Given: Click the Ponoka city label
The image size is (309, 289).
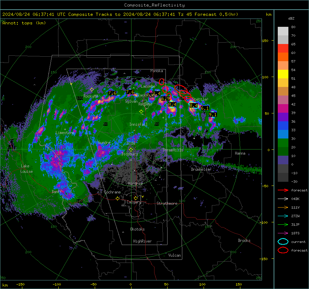Looking at the screenshot, I should (x=157, y=71).
